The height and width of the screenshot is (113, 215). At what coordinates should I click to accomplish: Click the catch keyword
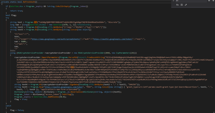tap(8, 106)
